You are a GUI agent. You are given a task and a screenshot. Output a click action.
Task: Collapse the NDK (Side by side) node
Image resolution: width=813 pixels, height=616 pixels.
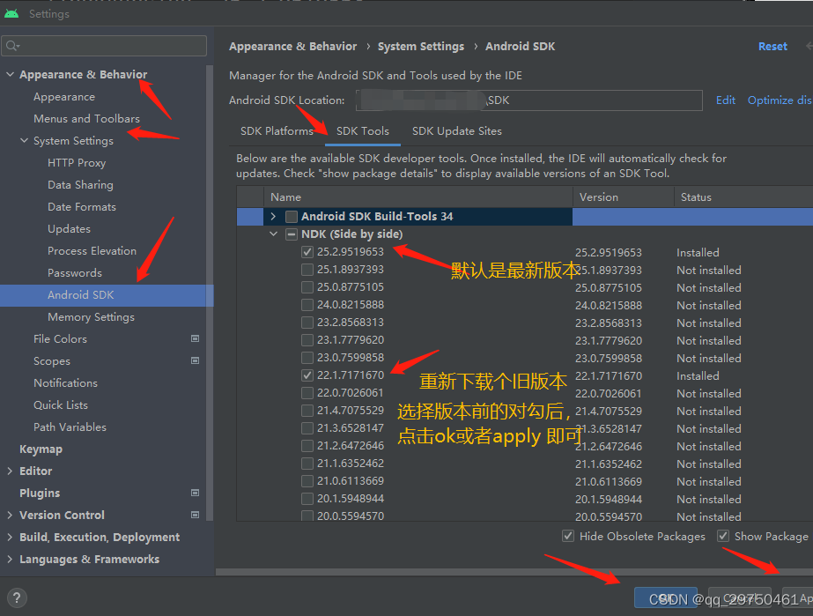point(273,234)
